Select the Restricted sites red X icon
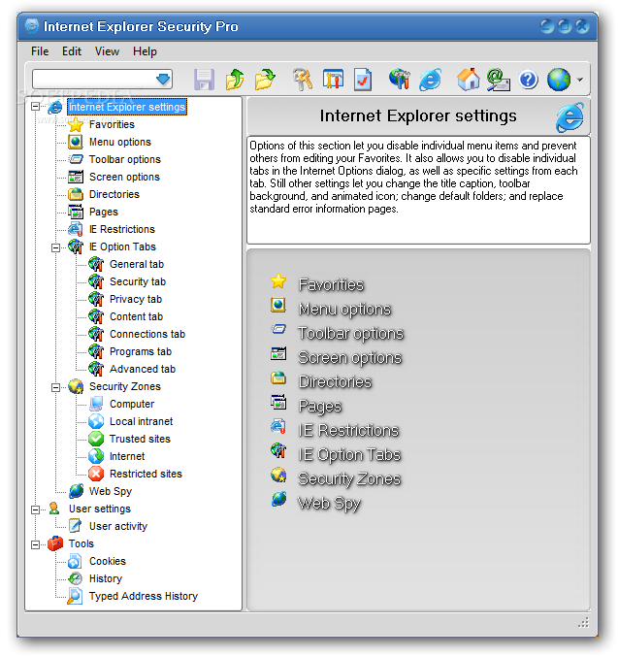The width and height of the screenshot is (618, 657). point(96,475)
